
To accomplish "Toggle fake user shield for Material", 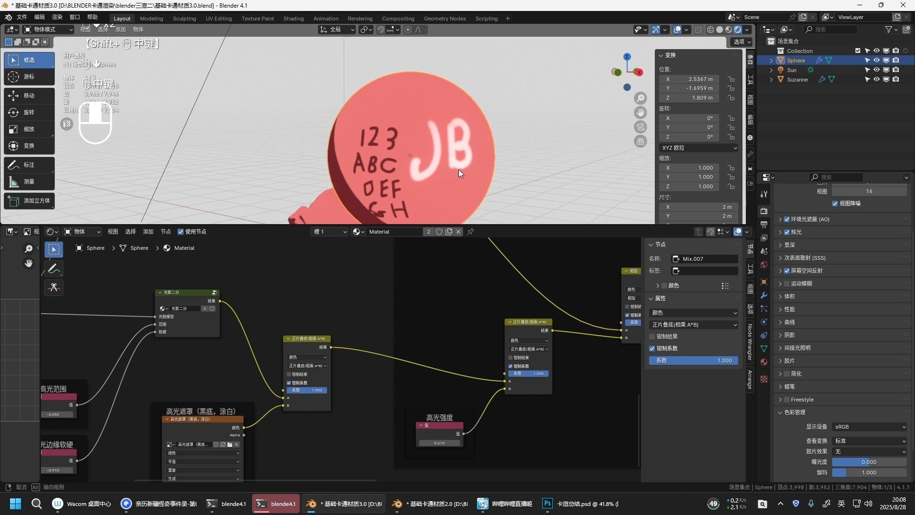I will (439, 232).
